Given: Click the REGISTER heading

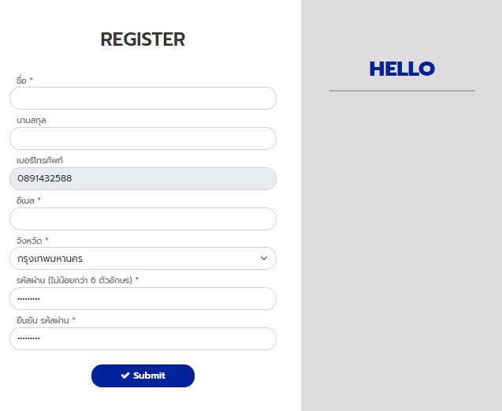Looking at the screenshot, I should [x=143, y=39].
